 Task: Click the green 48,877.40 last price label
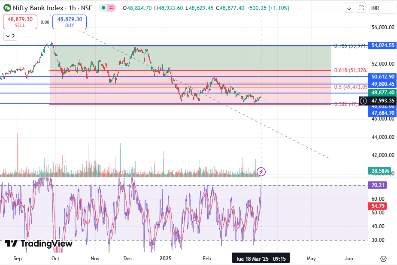382,93
